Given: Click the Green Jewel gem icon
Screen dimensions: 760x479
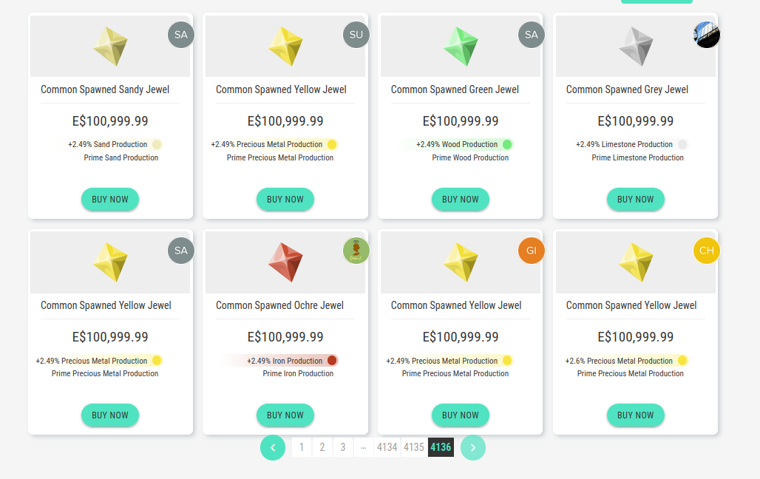Looking at the screenshot, I should point(461,46).
